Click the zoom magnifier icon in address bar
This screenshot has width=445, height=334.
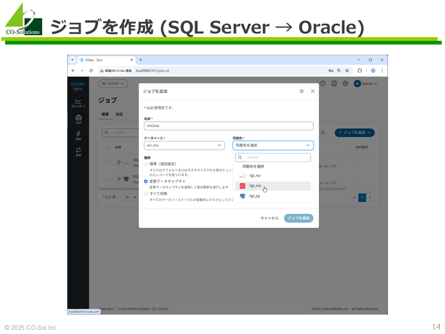coord(339,71)
